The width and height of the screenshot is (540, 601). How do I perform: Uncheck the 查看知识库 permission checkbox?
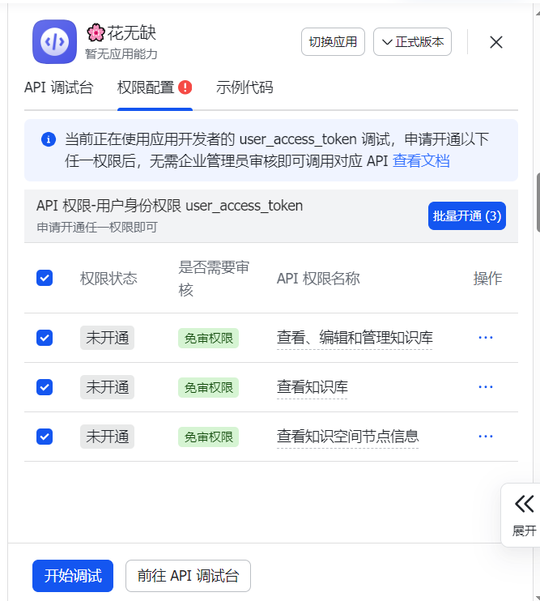pos(45,387)
